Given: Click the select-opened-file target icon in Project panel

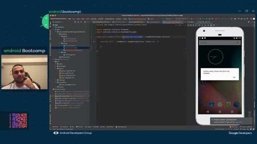Looking at the screenshot, I should point(75,22).
